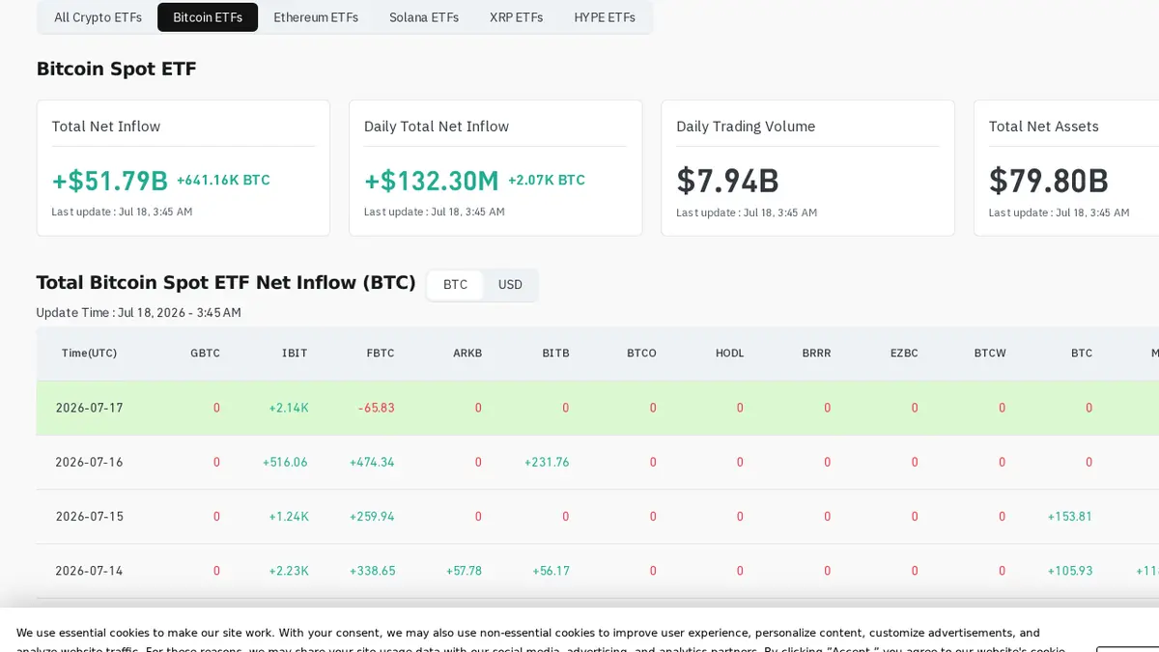Click the IBIT column header
This screenshot has width=1159, height=652.
click(295, 354)
